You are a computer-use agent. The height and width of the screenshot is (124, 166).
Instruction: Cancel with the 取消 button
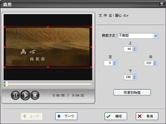coord(147,116)
